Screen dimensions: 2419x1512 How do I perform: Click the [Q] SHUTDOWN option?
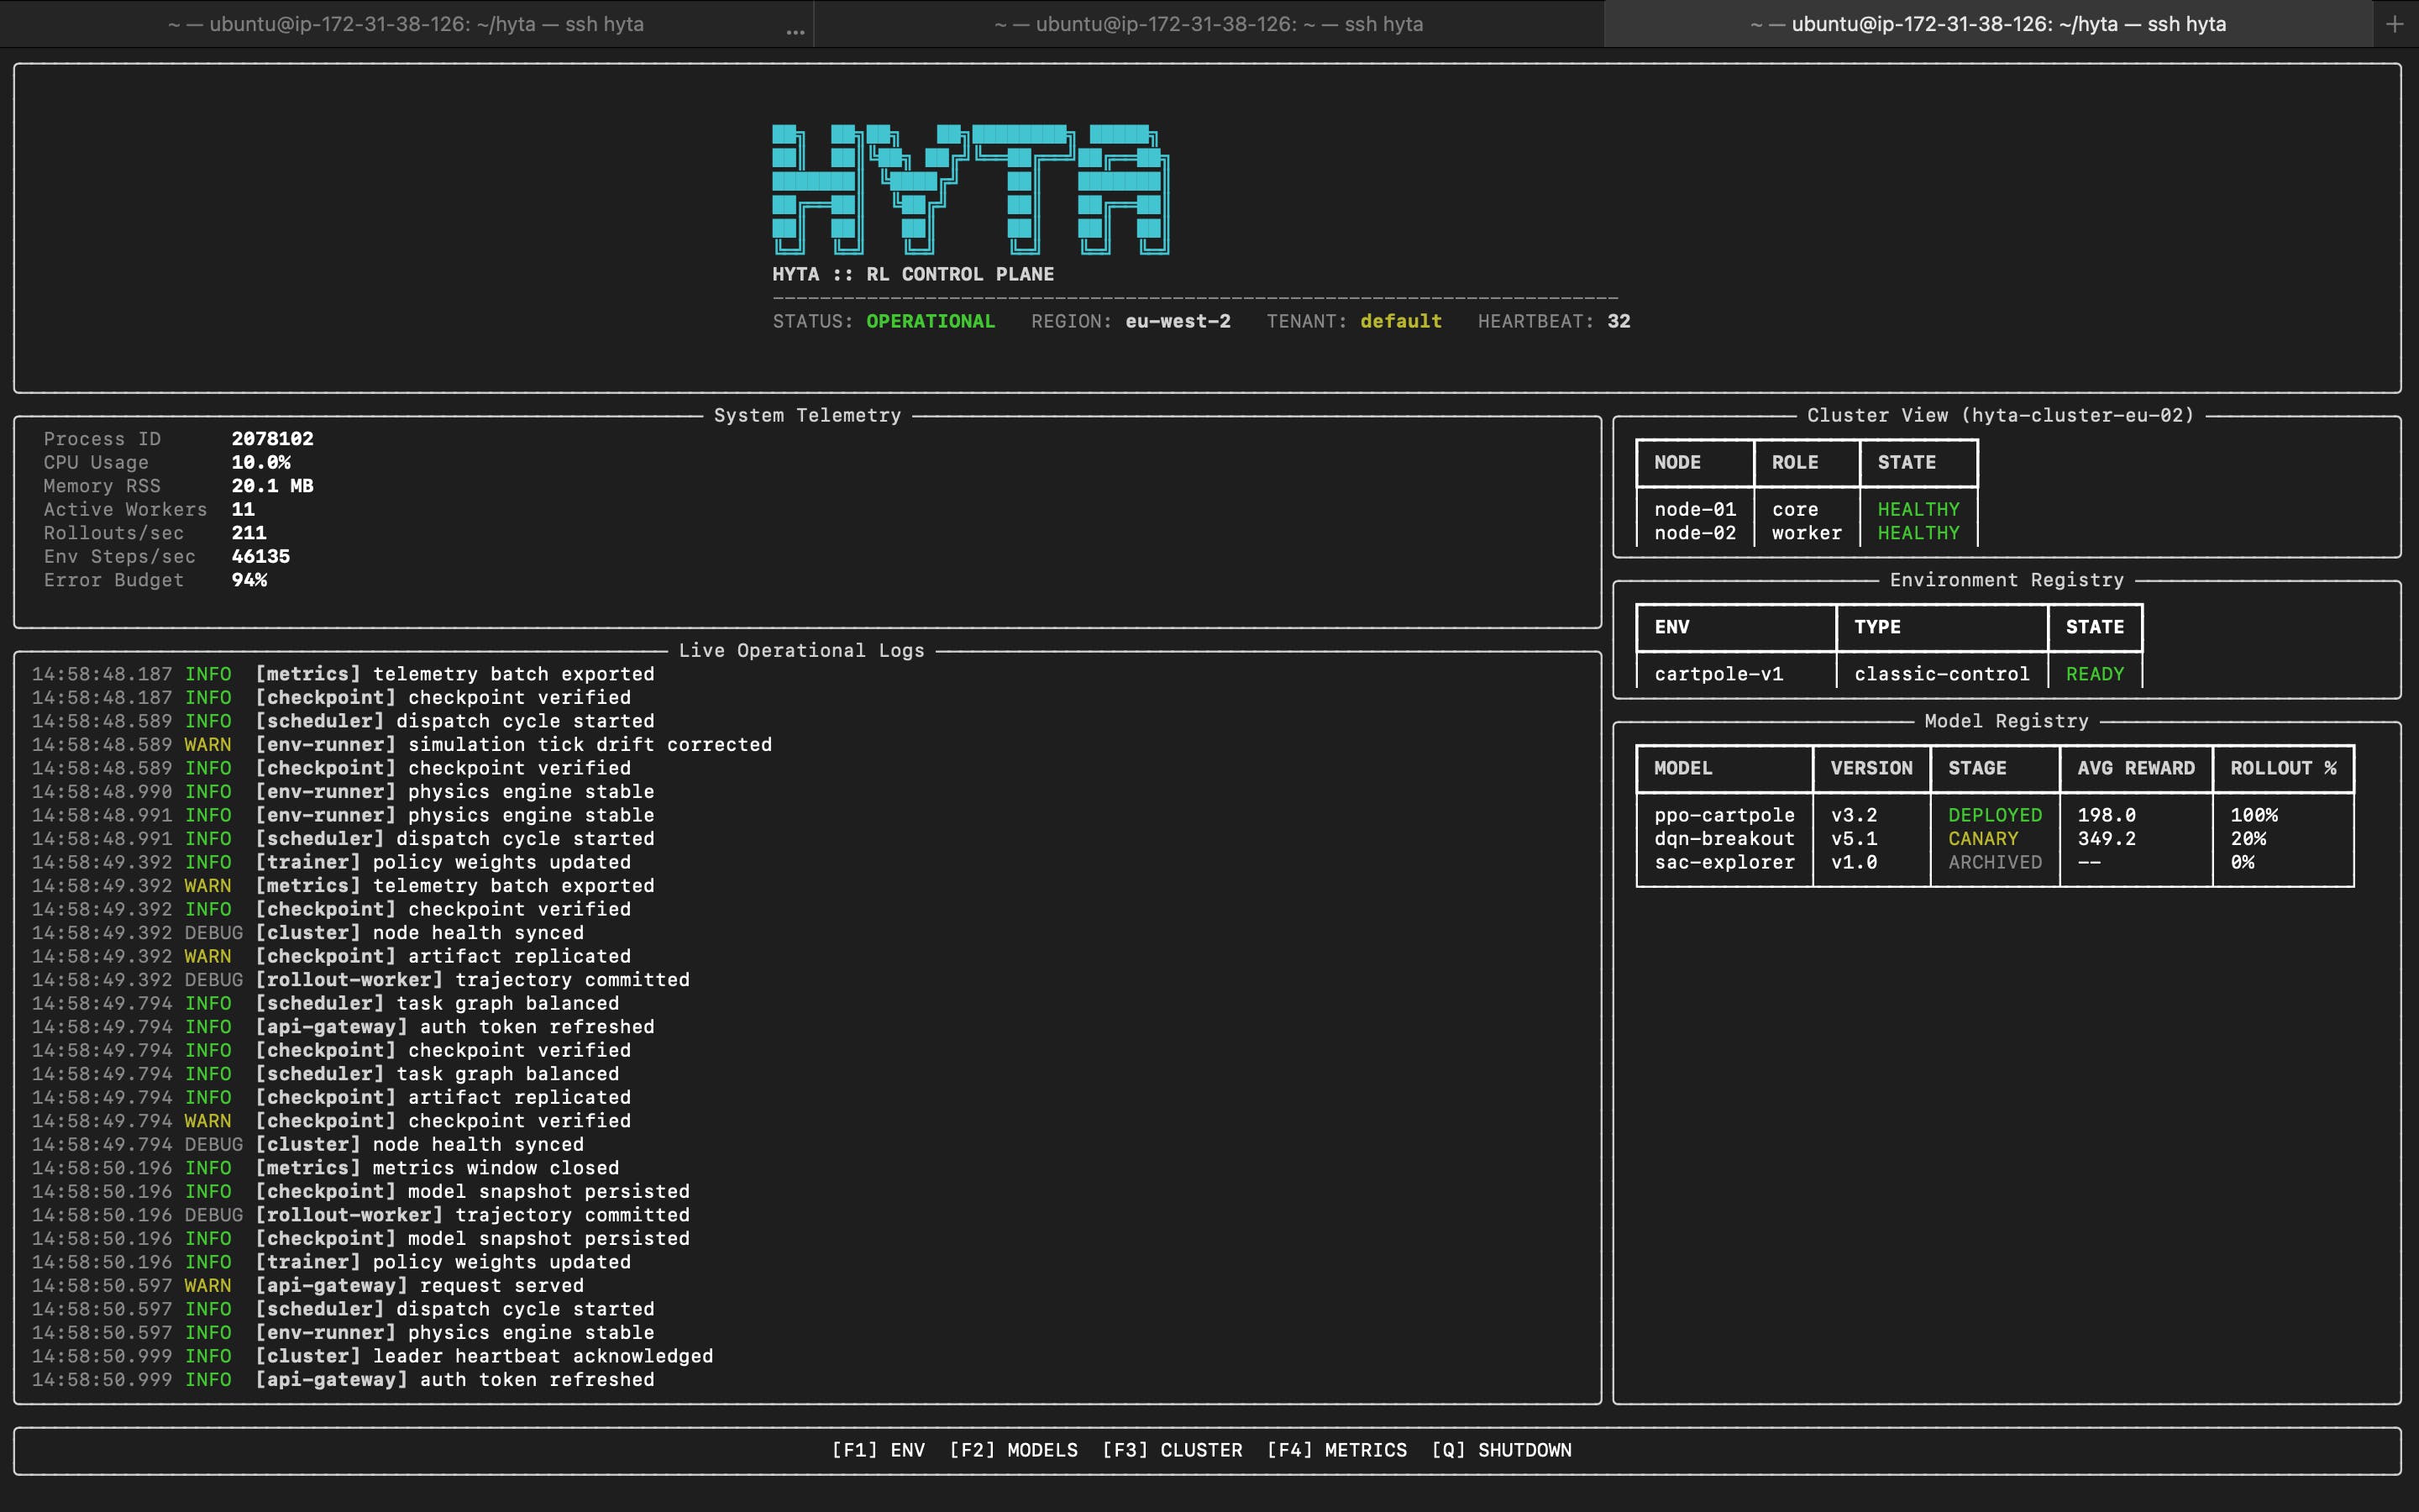(1500, 1450)
